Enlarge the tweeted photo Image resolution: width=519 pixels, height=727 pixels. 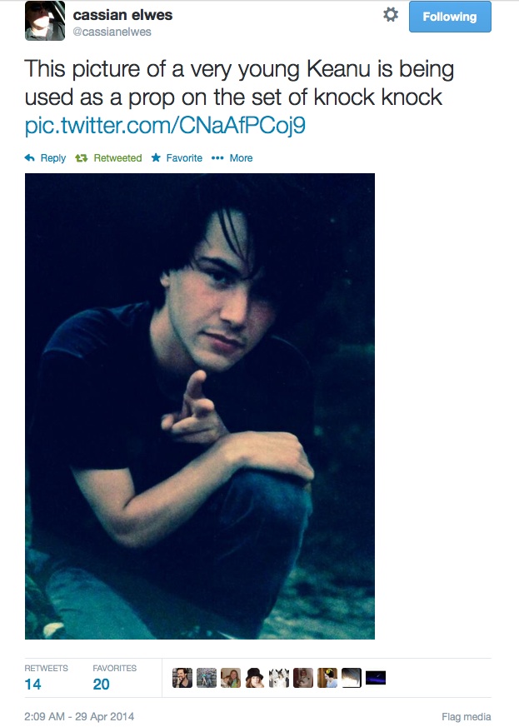[x=200, y=406]
